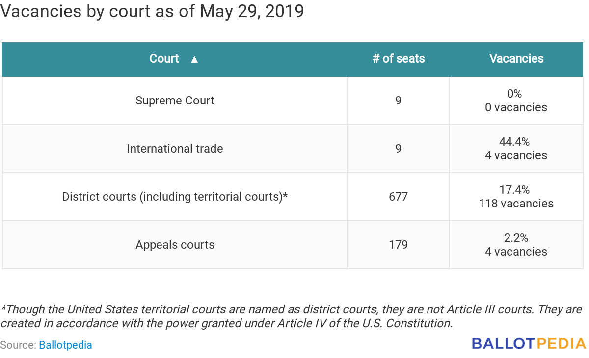Viewport: 589px width, 358px height.
Task: Click the 179 seats cell
Action: tap(398, 245)
